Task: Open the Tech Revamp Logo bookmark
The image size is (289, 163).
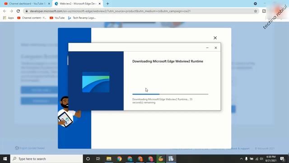Action: [82, 18]
